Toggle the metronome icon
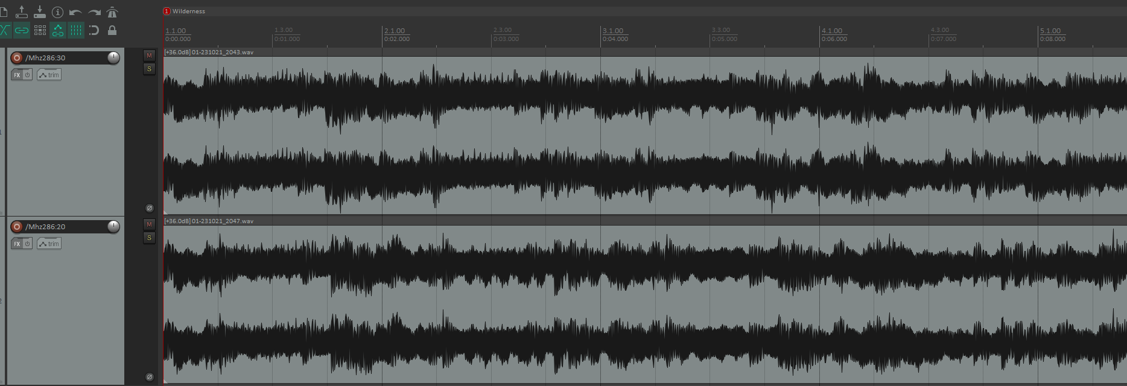 112,12
